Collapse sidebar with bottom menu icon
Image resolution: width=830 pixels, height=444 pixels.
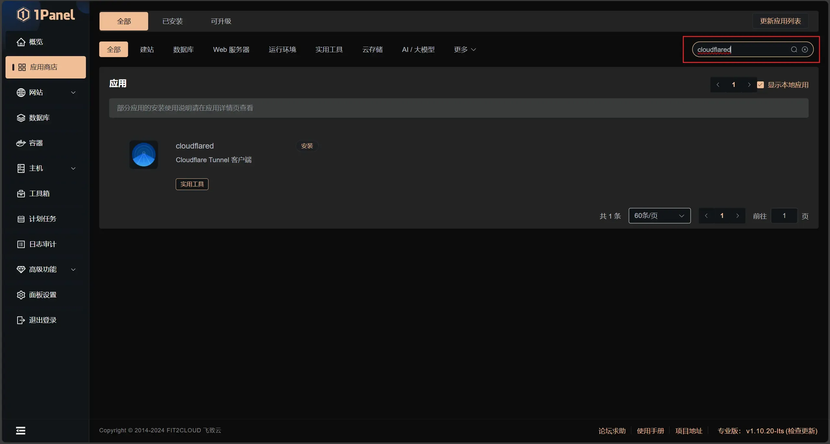21,430
